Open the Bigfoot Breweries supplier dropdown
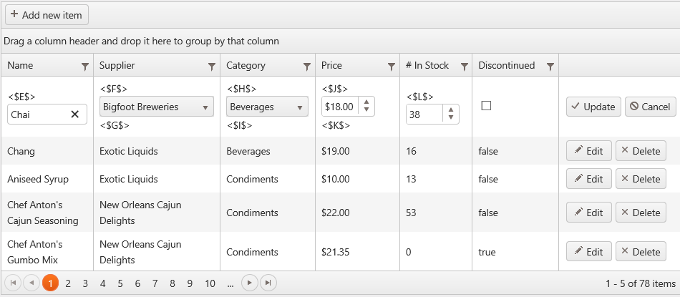This screenshot has width=680, height=297. 157,107
